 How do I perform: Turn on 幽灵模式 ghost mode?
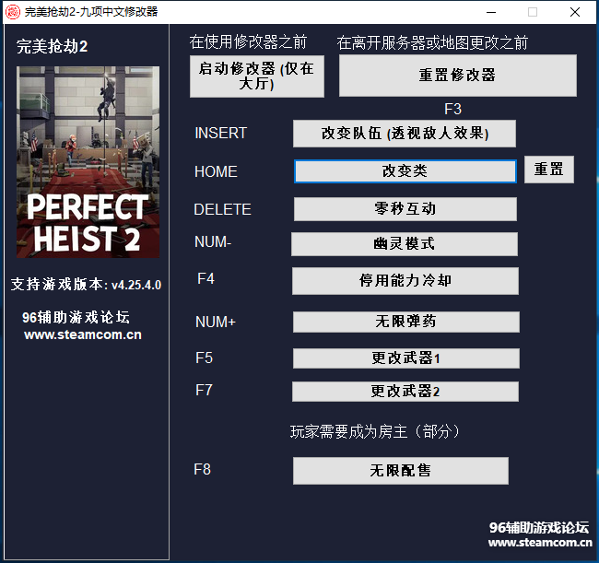click(x=404, y=244)
